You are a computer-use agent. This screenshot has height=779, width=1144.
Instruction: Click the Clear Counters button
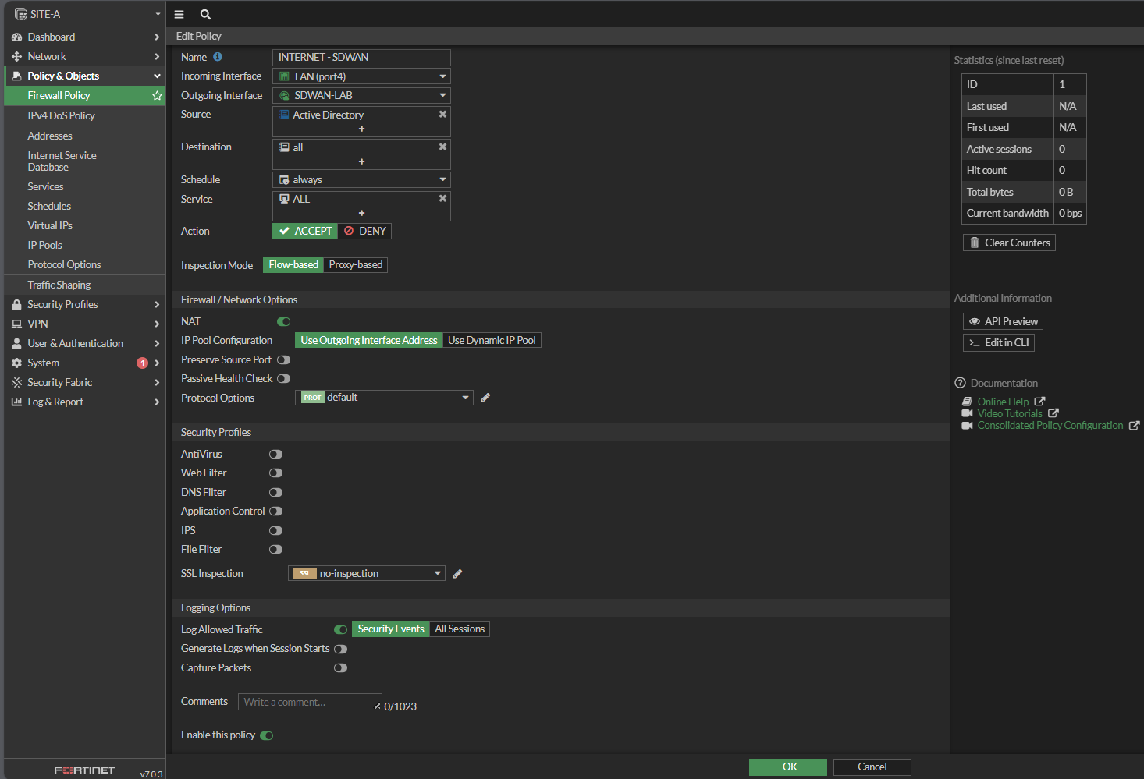coord(1009,243)
